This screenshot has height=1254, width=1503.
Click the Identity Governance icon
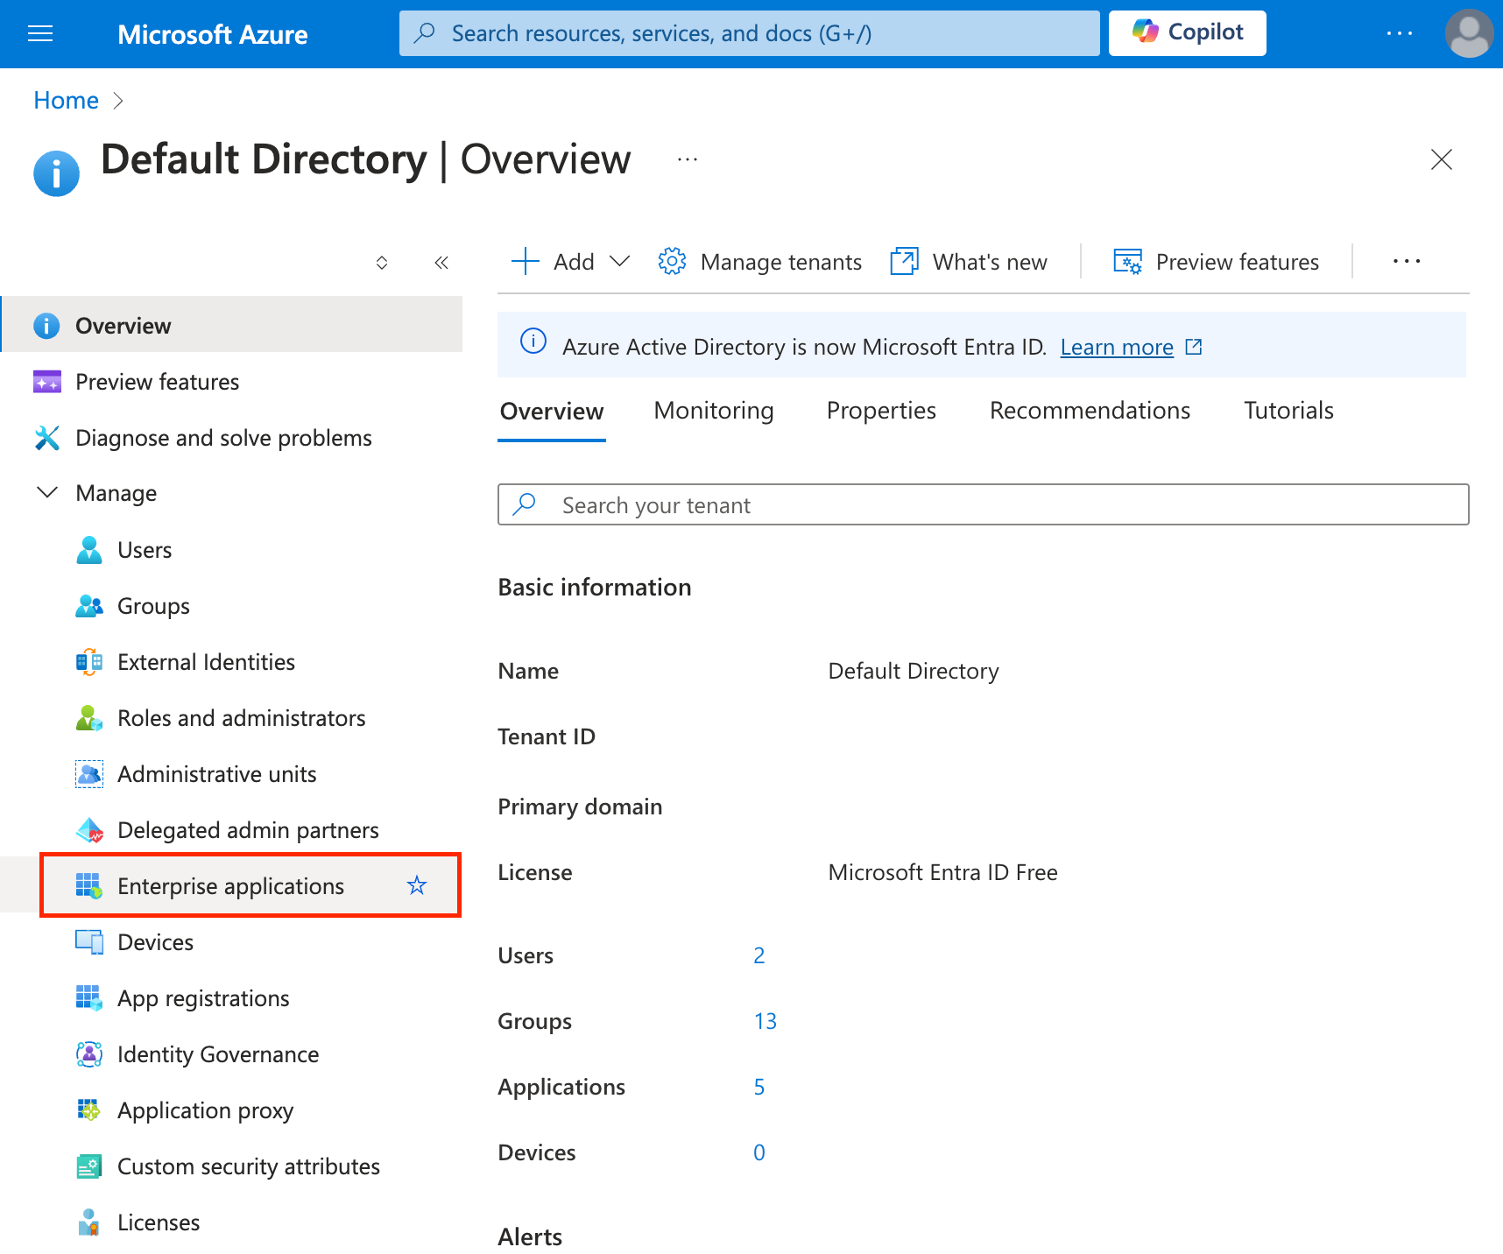tap(89, 1054)
